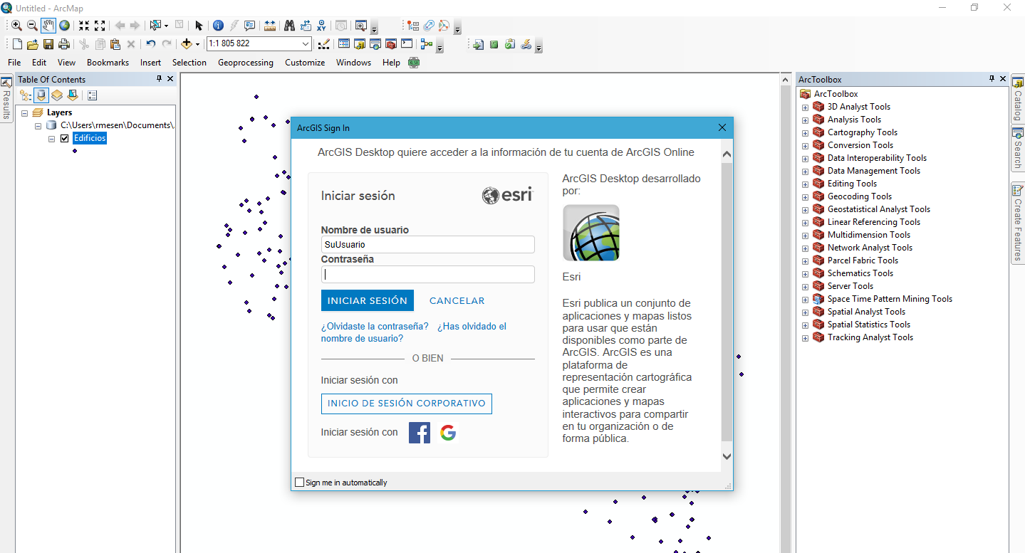This screenshot has height=553, width=1025.
Task: Expand Data Management Tools toolbox
Action: point(806,172)
